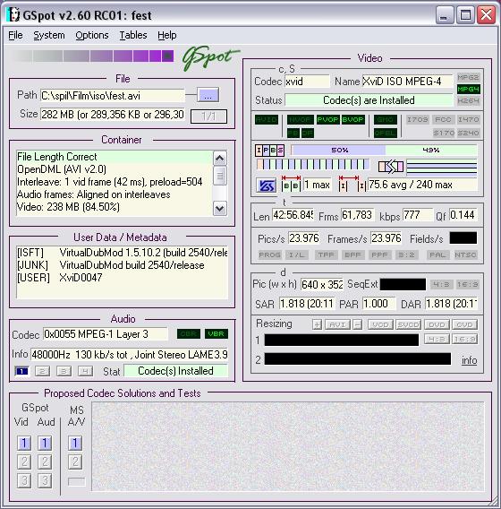This screenshot has height=509, width=501.
Task: Click the Resizing SVCD button
Action: click(408, 324)
